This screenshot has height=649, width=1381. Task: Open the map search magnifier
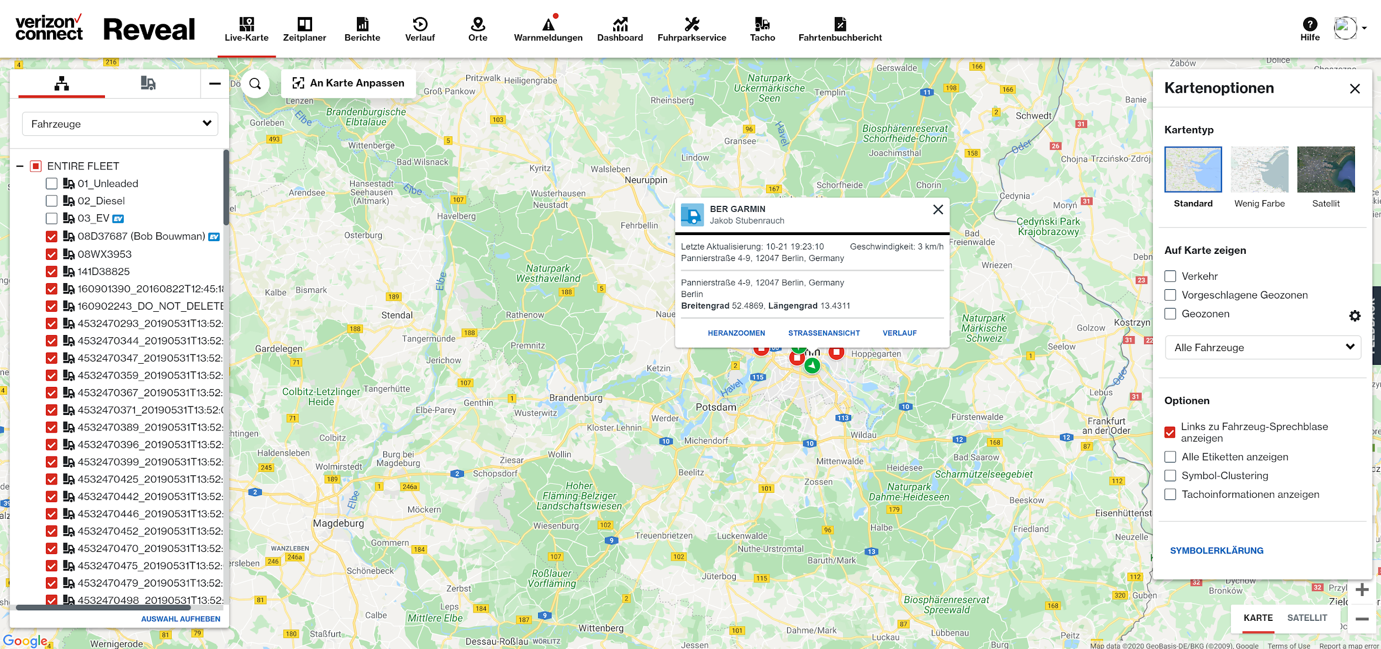click(x=255, y=83)
